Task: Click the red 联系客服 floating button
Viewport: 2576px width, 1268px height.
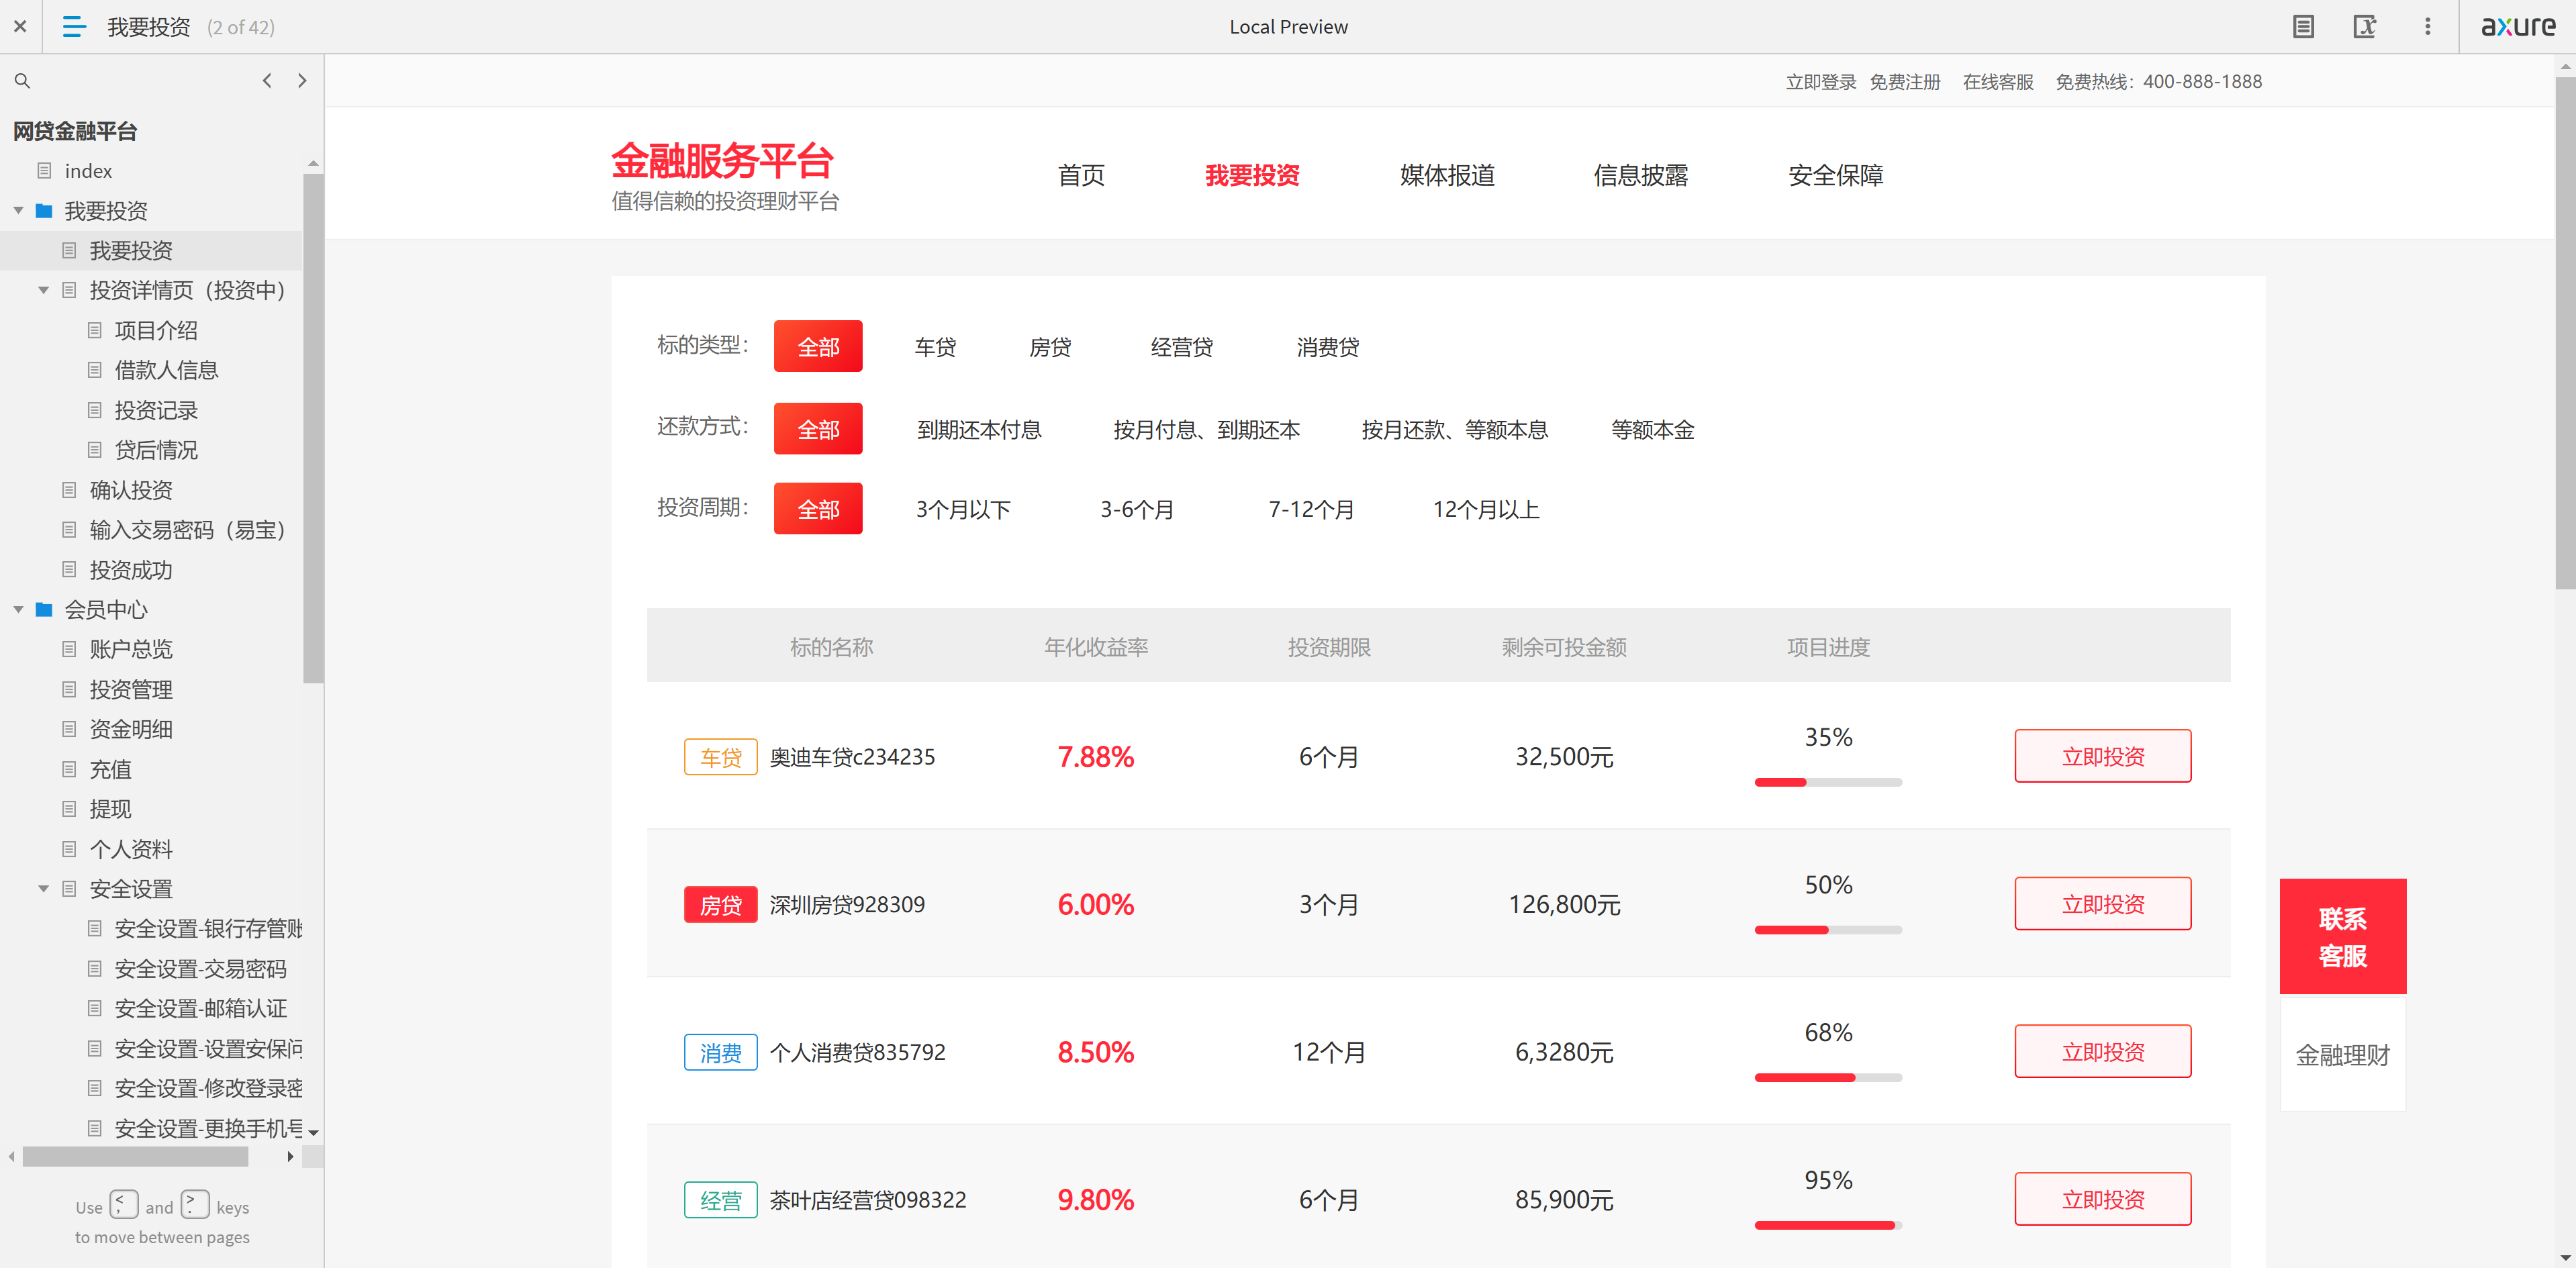Action: (2343, 936)
